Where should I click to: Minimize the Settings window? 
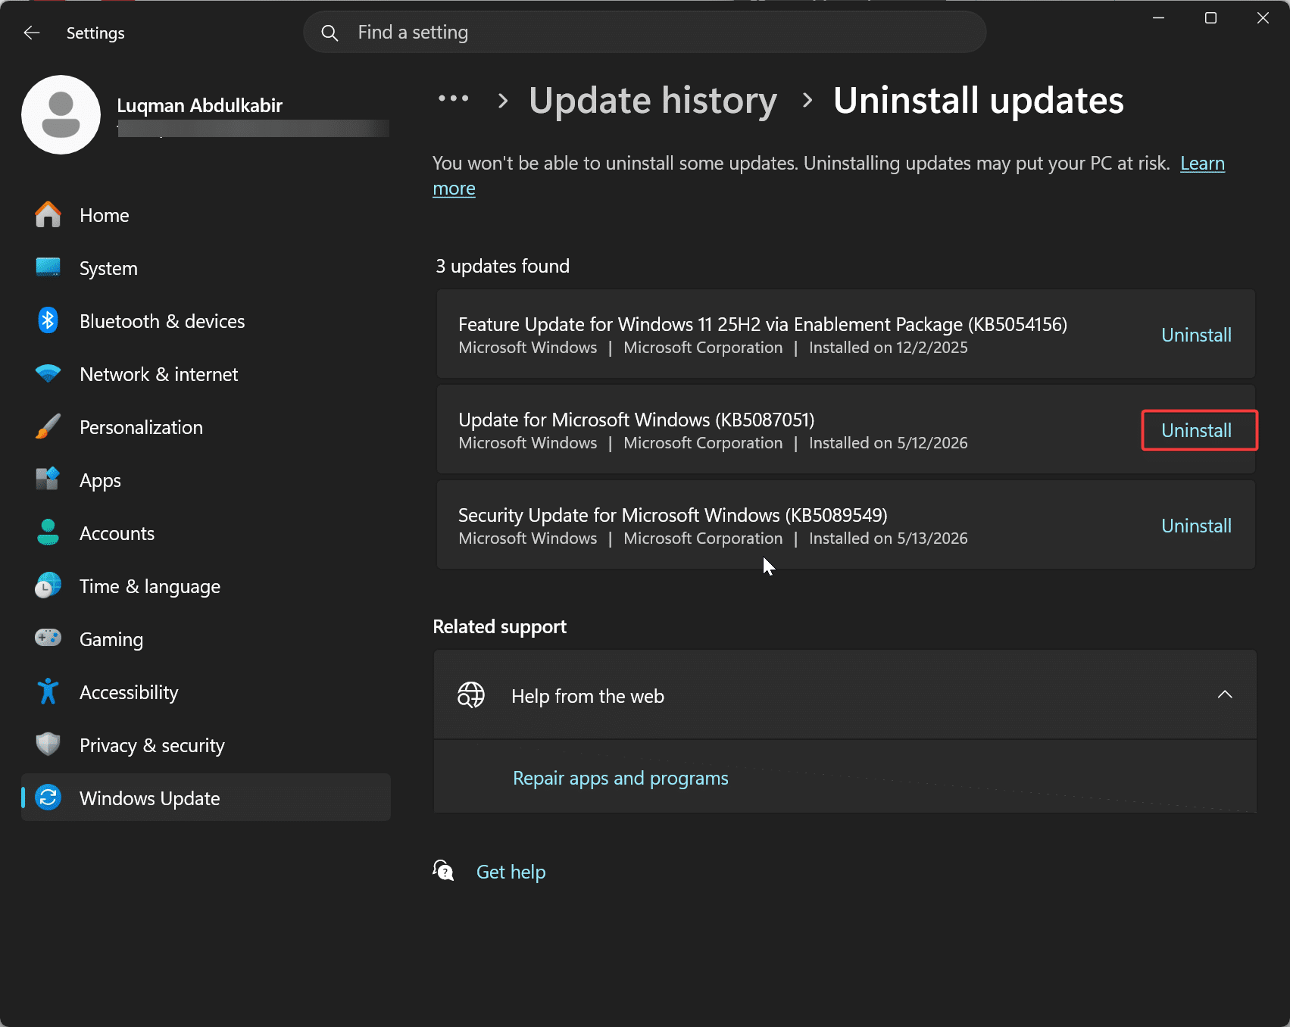tap(1158, 17)
